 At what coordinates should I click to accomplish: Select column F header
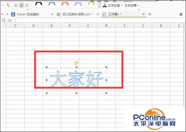[70, 26]
